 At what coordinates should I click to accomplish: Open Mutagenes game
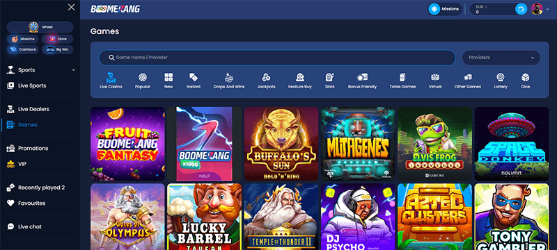point(358,144)
